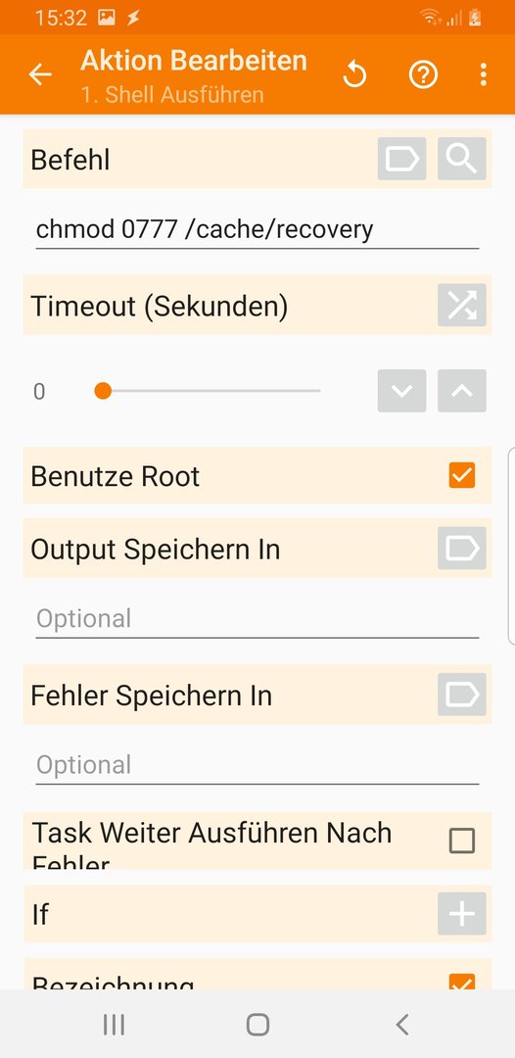The image size is (515, 1058).
Task: Open the three-dot overflow menu
Action: (484, 74)
